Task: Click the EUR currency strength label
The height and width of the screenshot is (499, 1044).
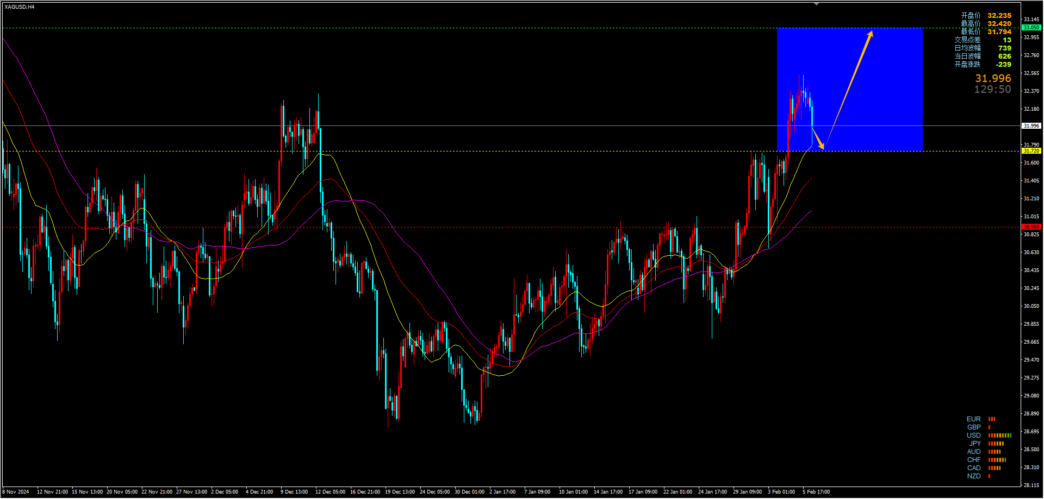Action: [974, 419]
